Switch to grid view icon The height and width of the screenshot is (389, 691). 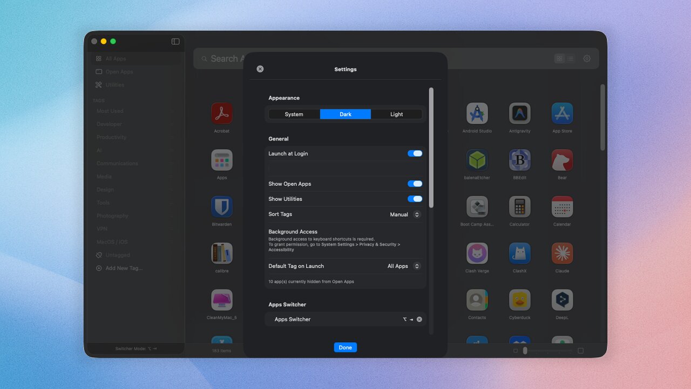point(559,58)
